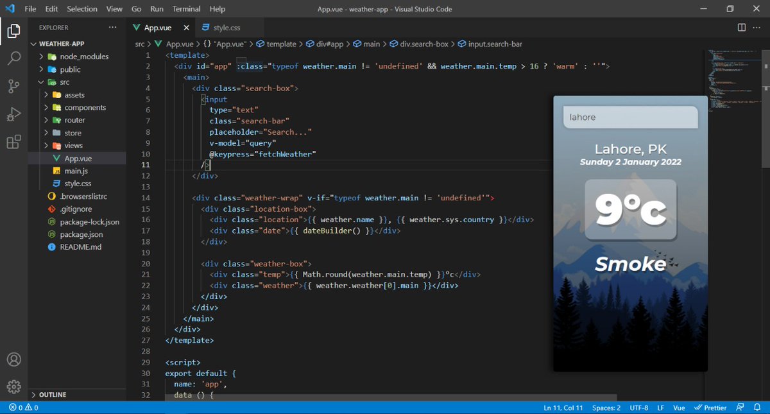Open the Manage gear icon
Screen dimensions: 770x414
(14, 386)
